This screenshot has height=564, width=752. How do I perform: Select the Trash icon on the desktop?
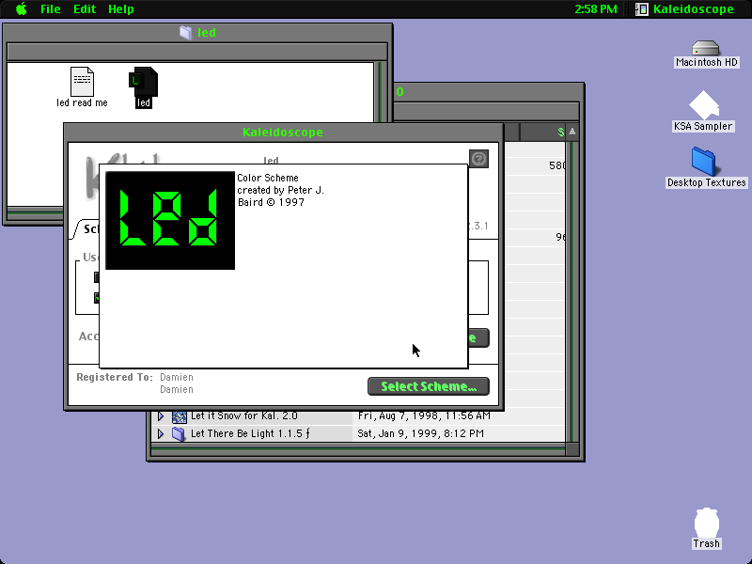[707, 523]
